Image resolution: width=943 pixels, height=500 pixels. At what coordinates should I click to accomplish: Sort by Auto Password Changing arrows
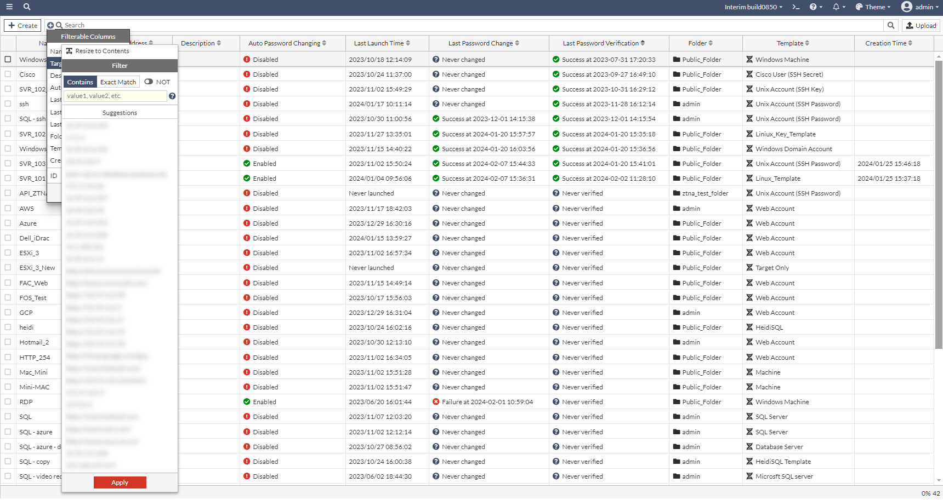pos(324,43)
